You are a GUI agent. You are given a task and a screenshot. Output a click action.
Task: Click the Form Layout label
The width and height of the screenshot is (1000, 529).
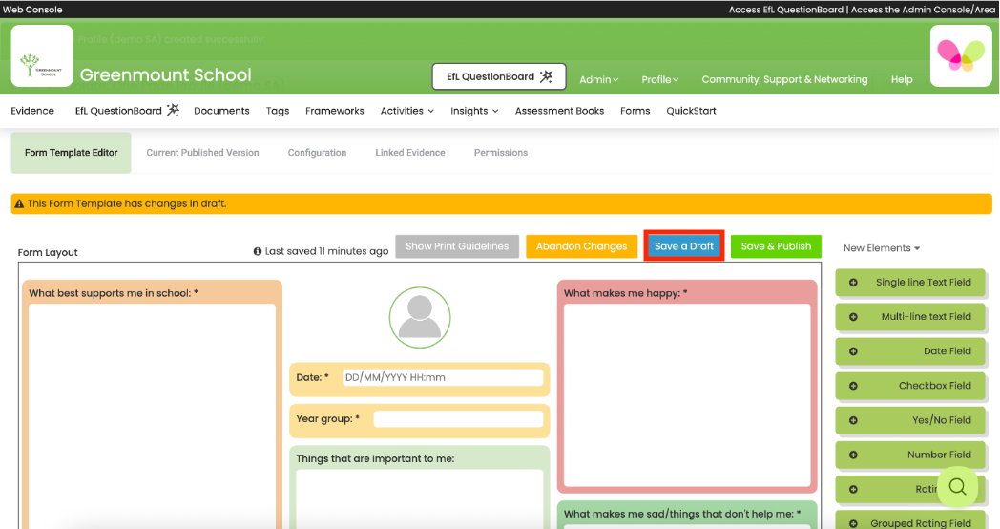(48, 252)
